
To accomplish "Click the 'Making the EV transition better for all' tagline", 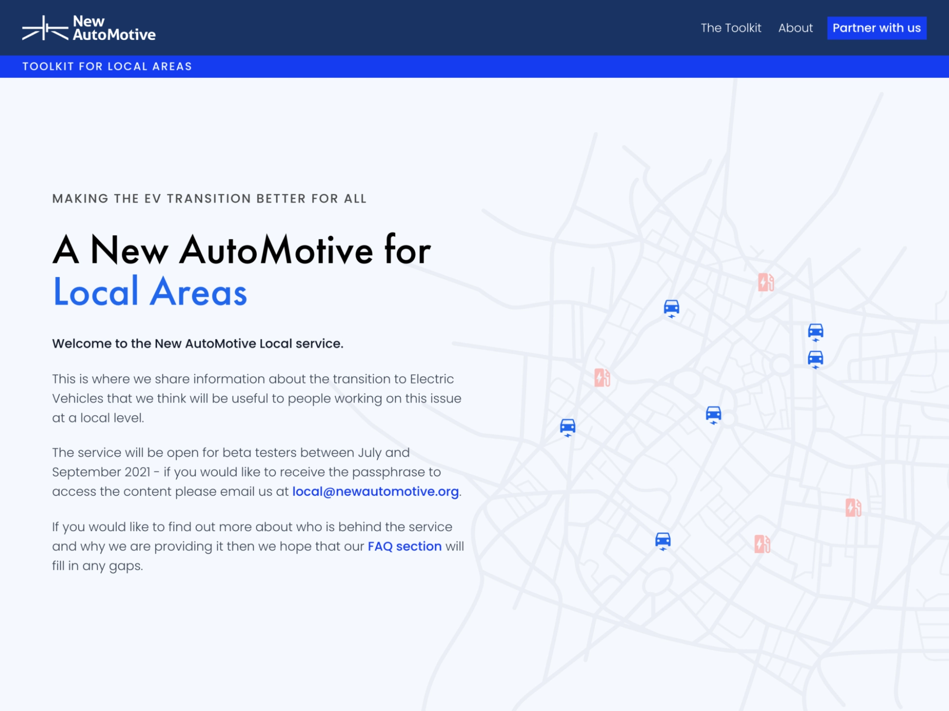I will pyautogui.click(x=210, y=198).
